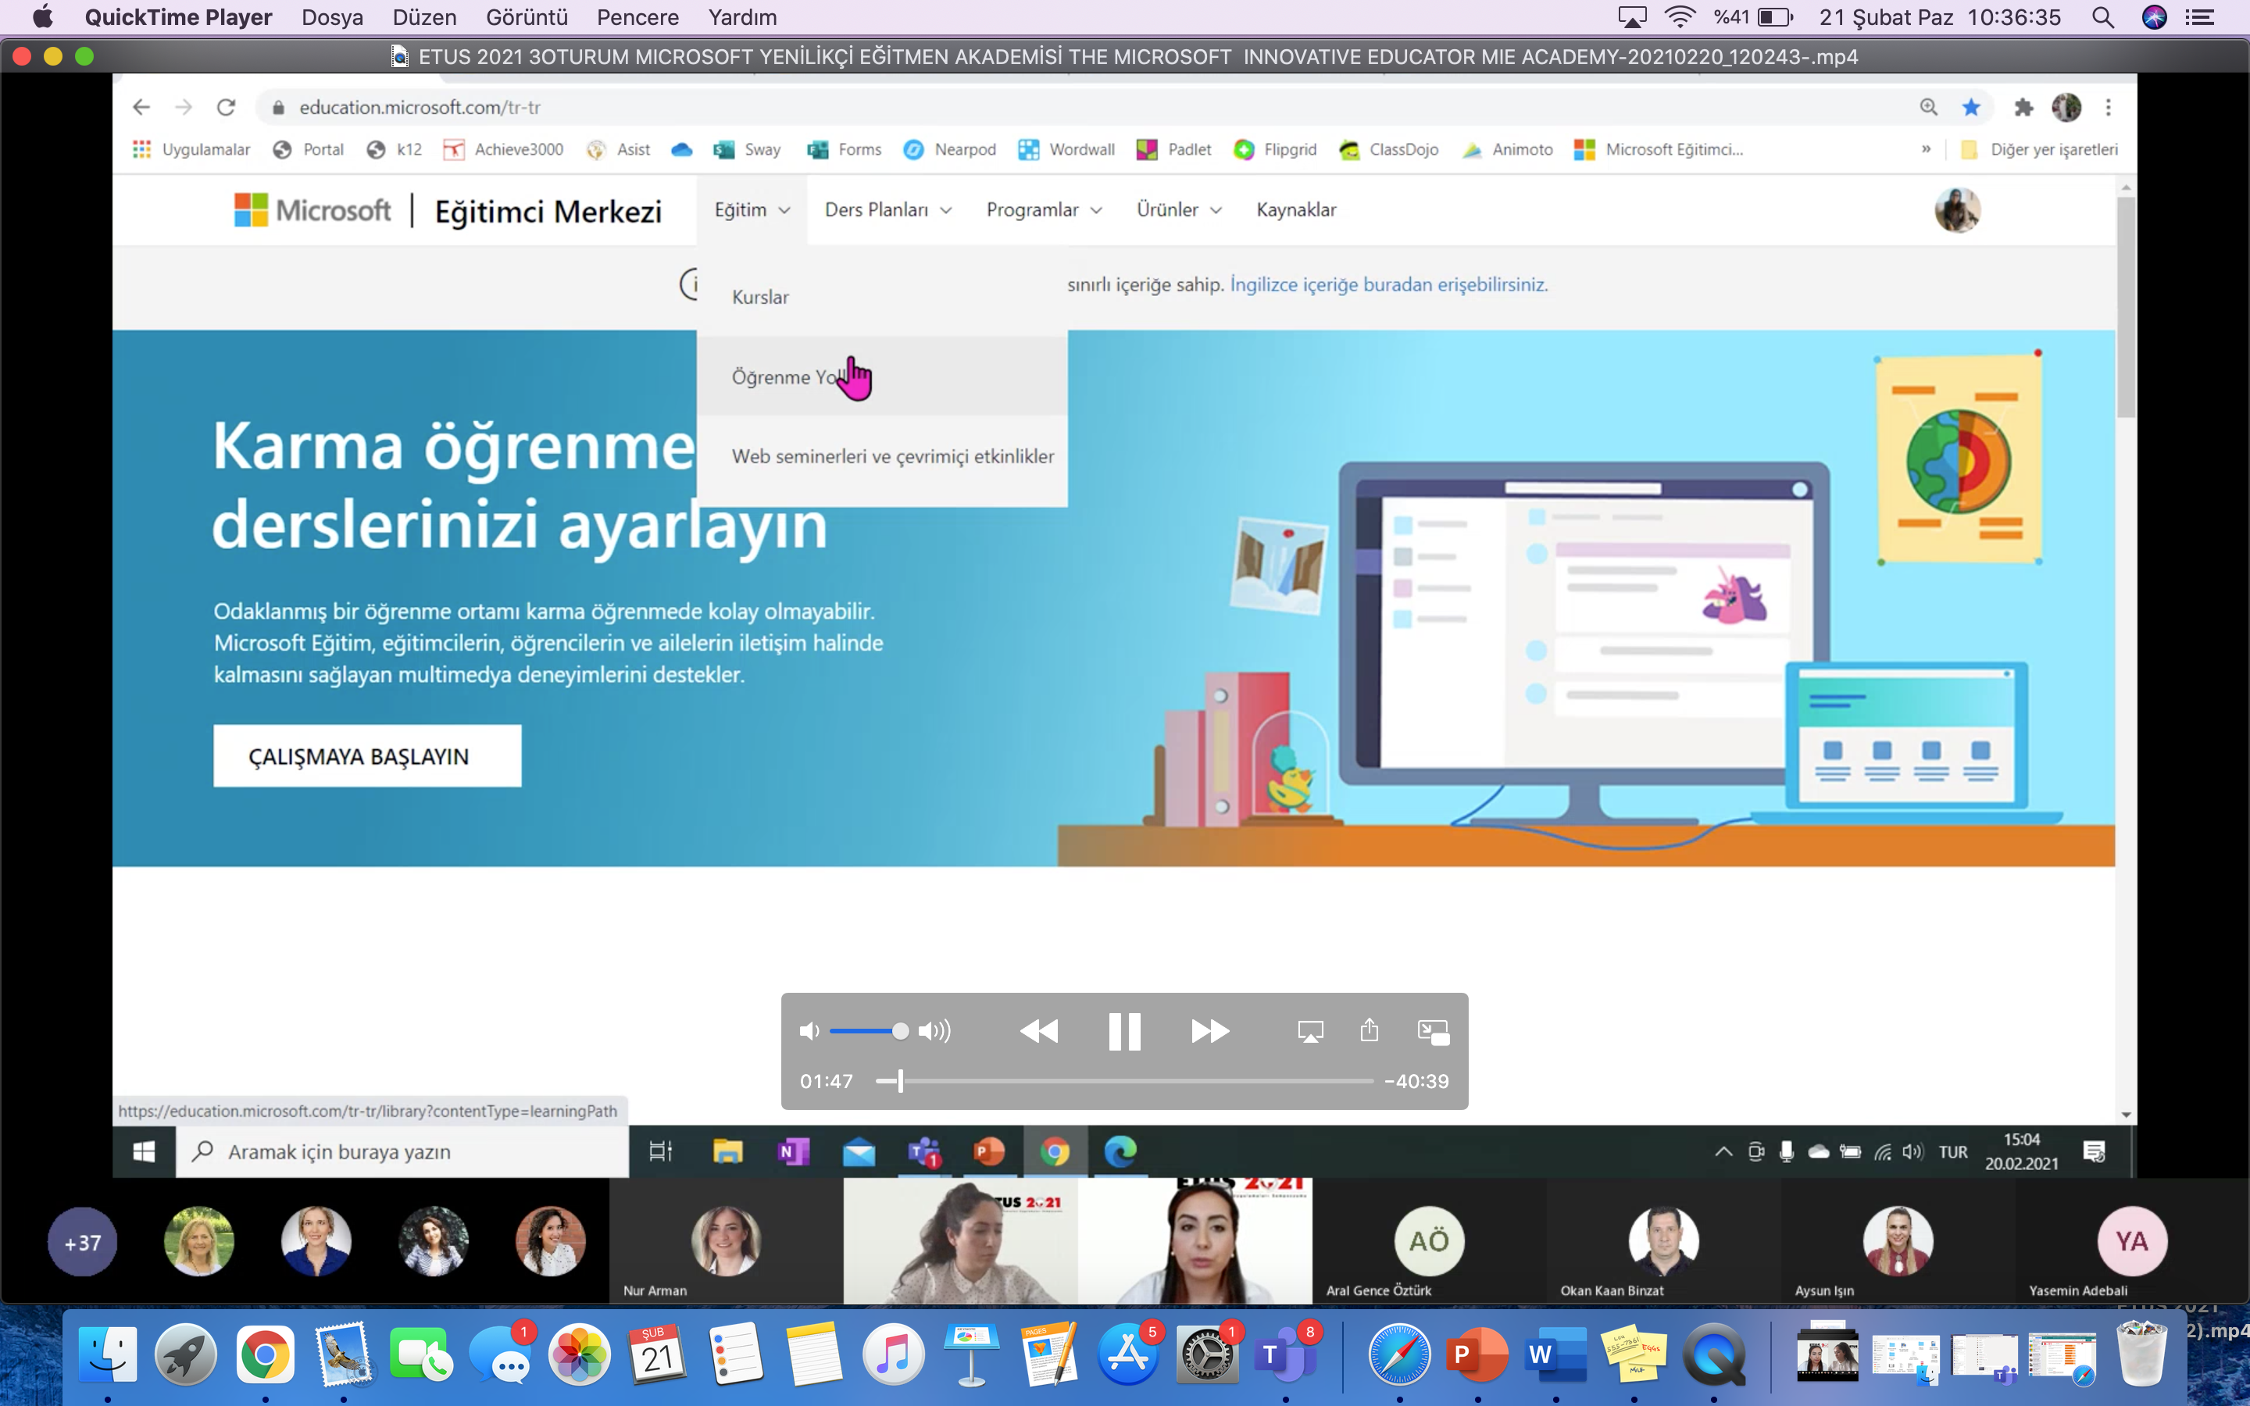Pause the QuickTime video playback
This screenshot has height=1406, width=2250.
tap(1124, 1031)
